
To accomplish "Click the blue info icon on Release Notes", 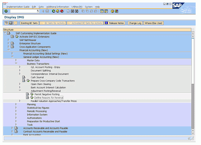I will click(106, 23).
